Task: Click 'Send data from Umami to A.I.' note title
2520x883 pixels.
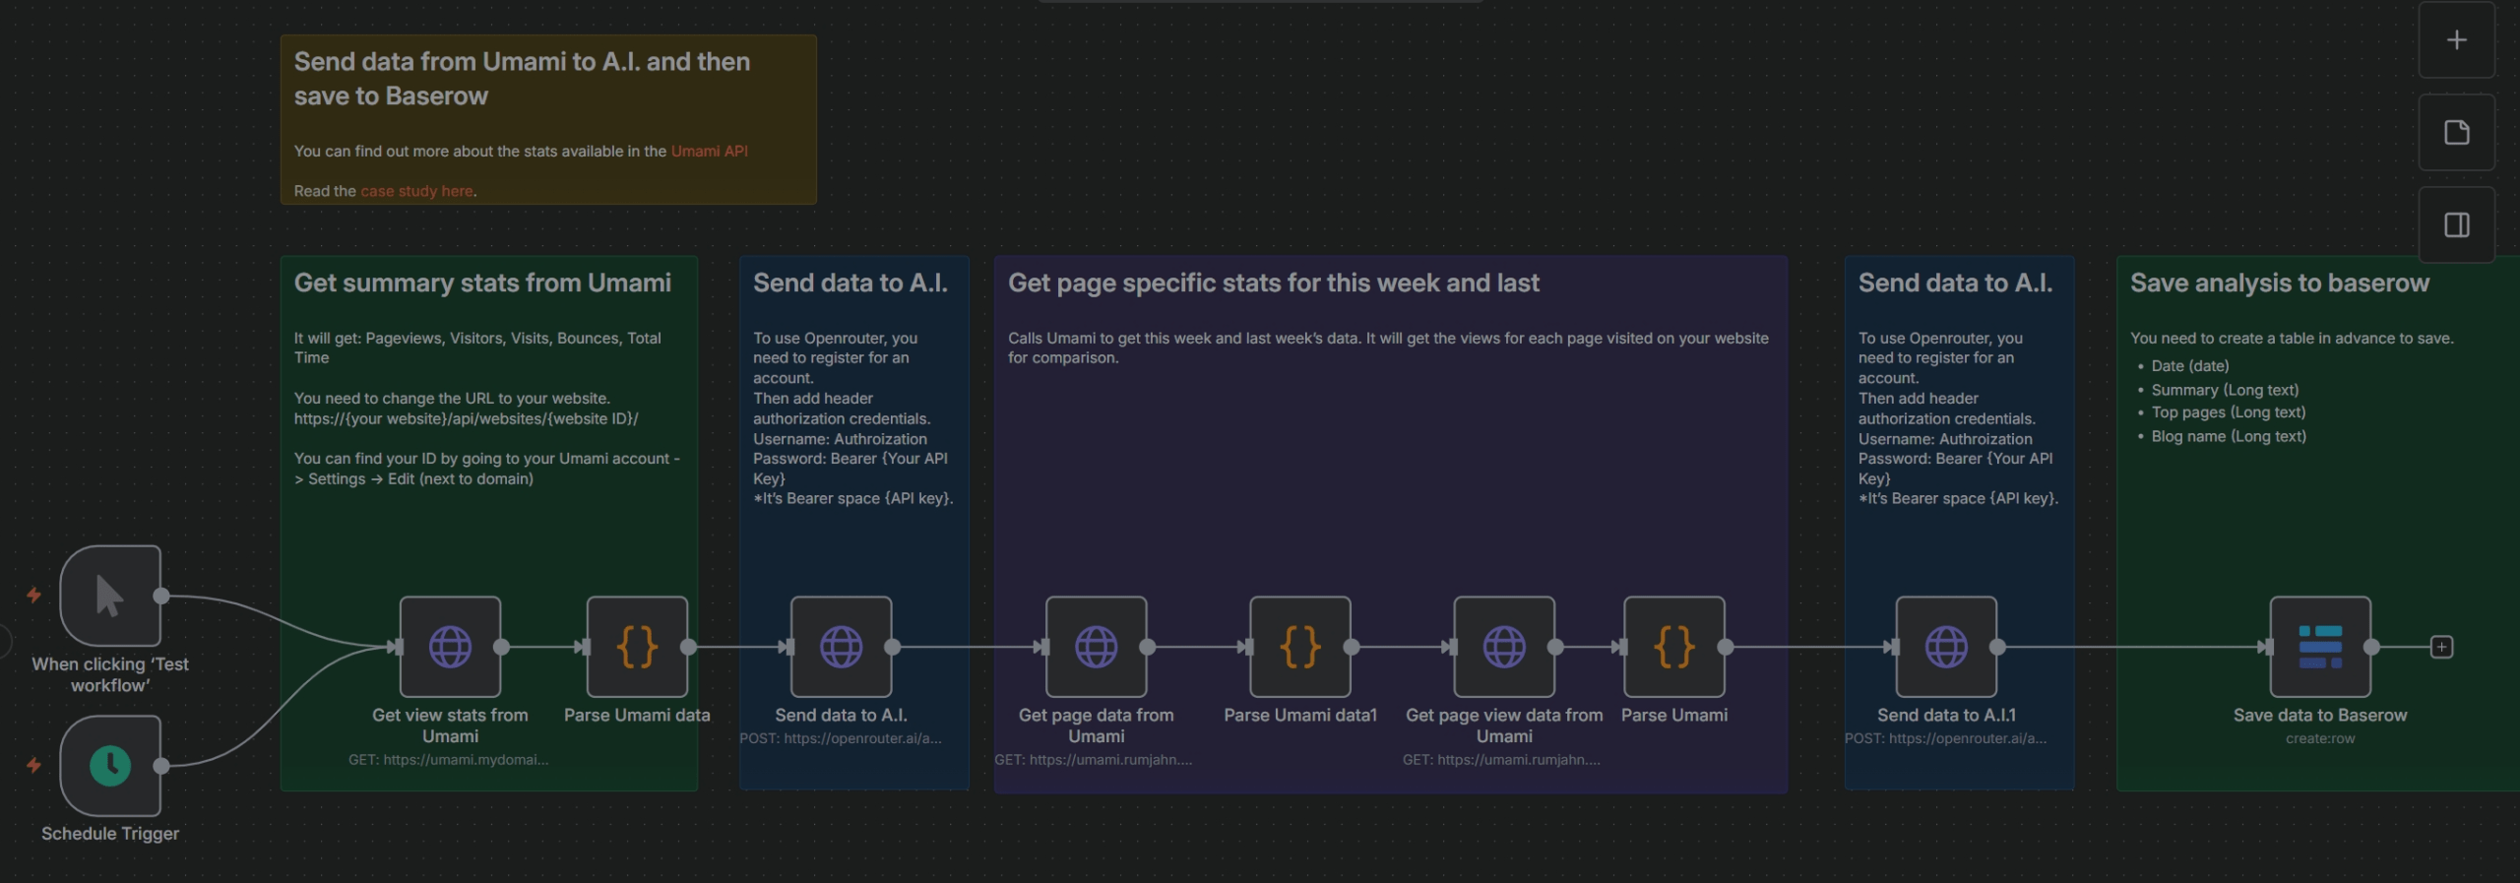Action: click(x=522, y=79)
